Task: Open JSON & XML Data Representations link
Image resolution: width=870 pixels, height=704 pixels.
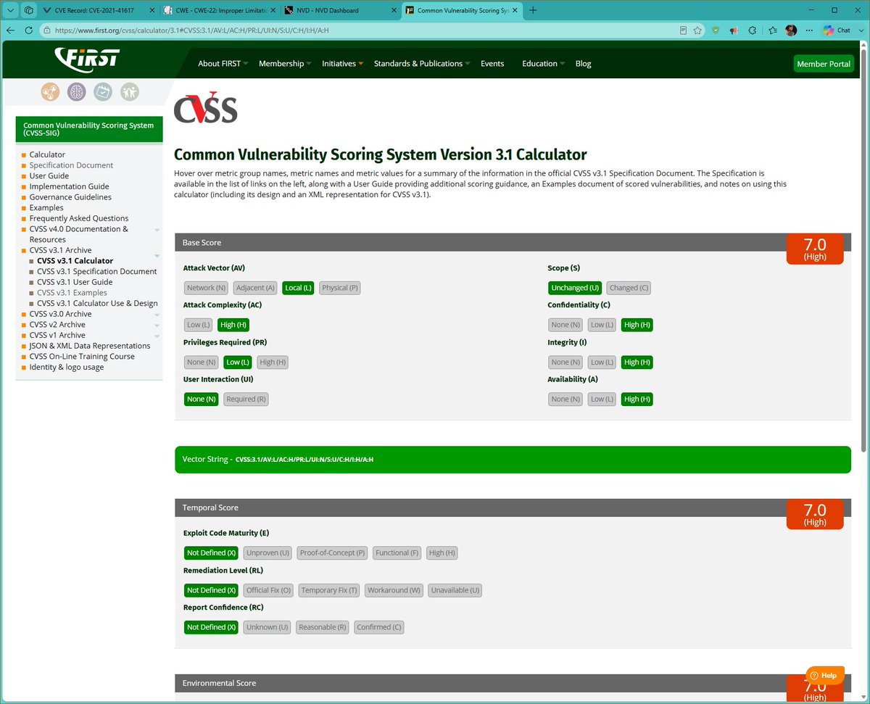Action: [x=90, y=346]
